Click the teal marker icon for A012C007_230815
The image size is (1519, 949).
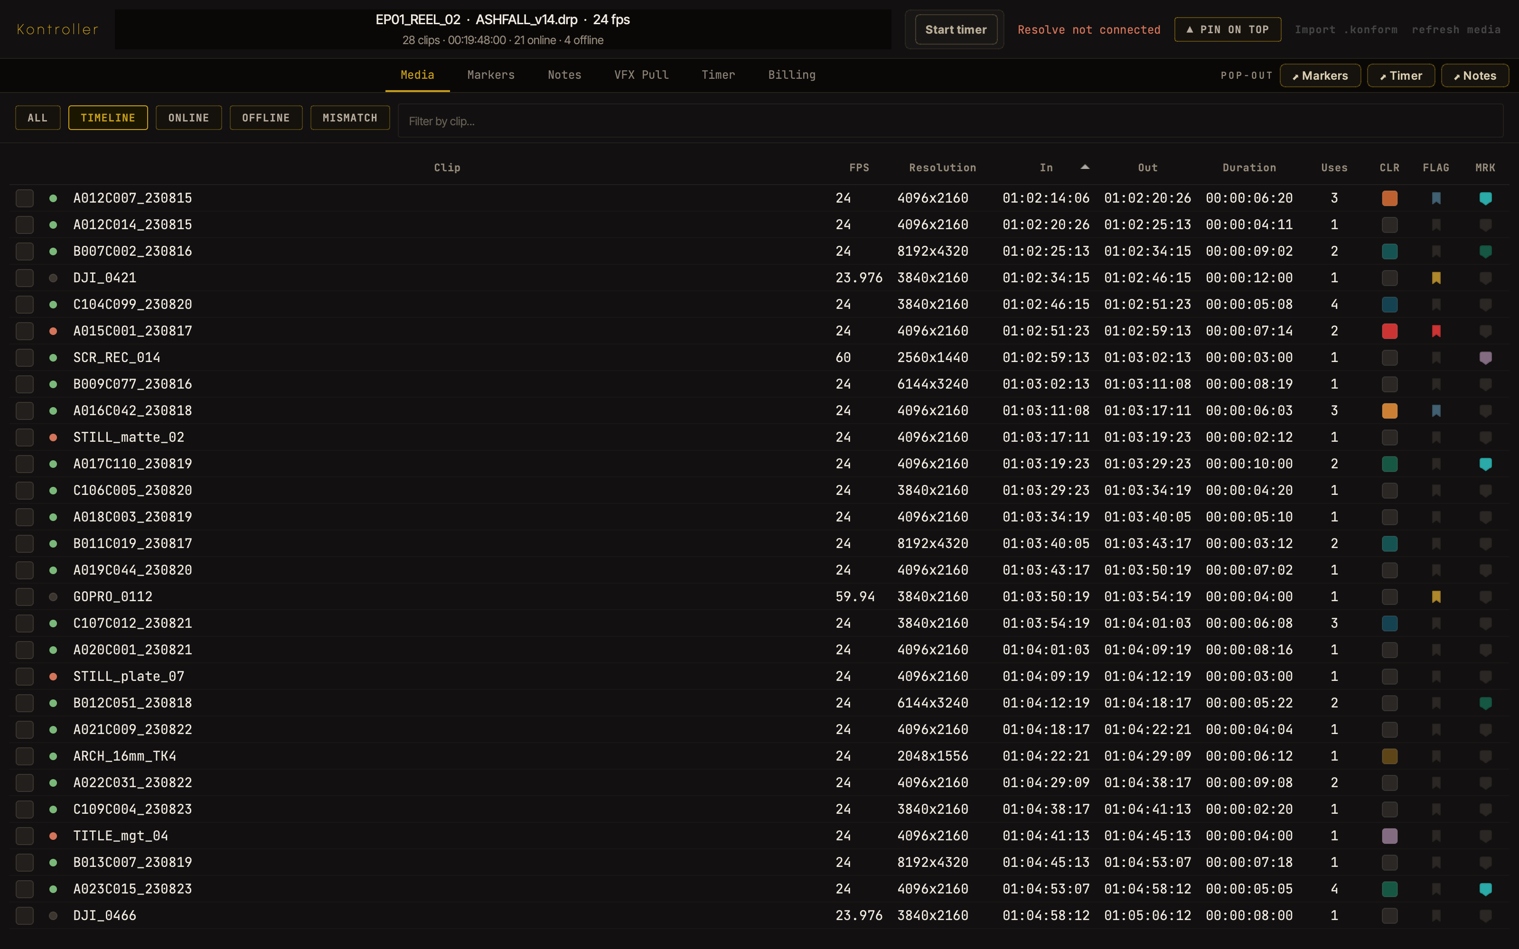(1485, 198)
